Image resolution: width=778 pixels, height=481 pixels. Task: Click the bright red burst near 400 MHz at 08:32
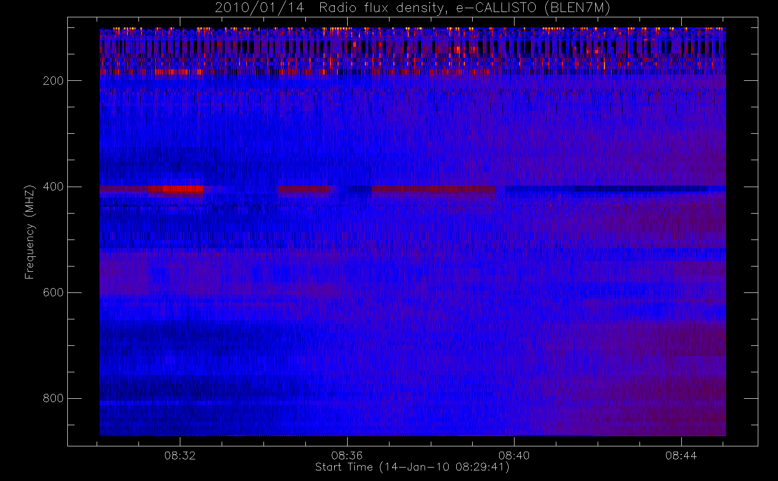[183, 189]
